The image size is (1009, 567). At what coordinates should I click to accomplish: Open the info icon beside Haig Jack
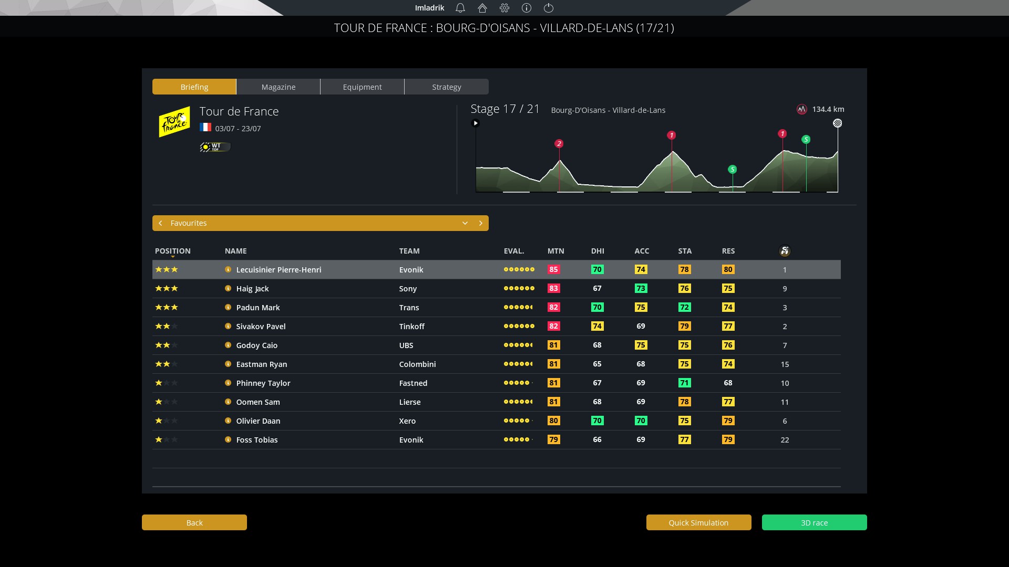228,288
